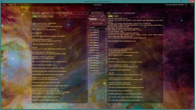Image resolution: width=195 pixels, height=110 pixels.
Task: Open the Header tab of received email
Action: point(51,16)
